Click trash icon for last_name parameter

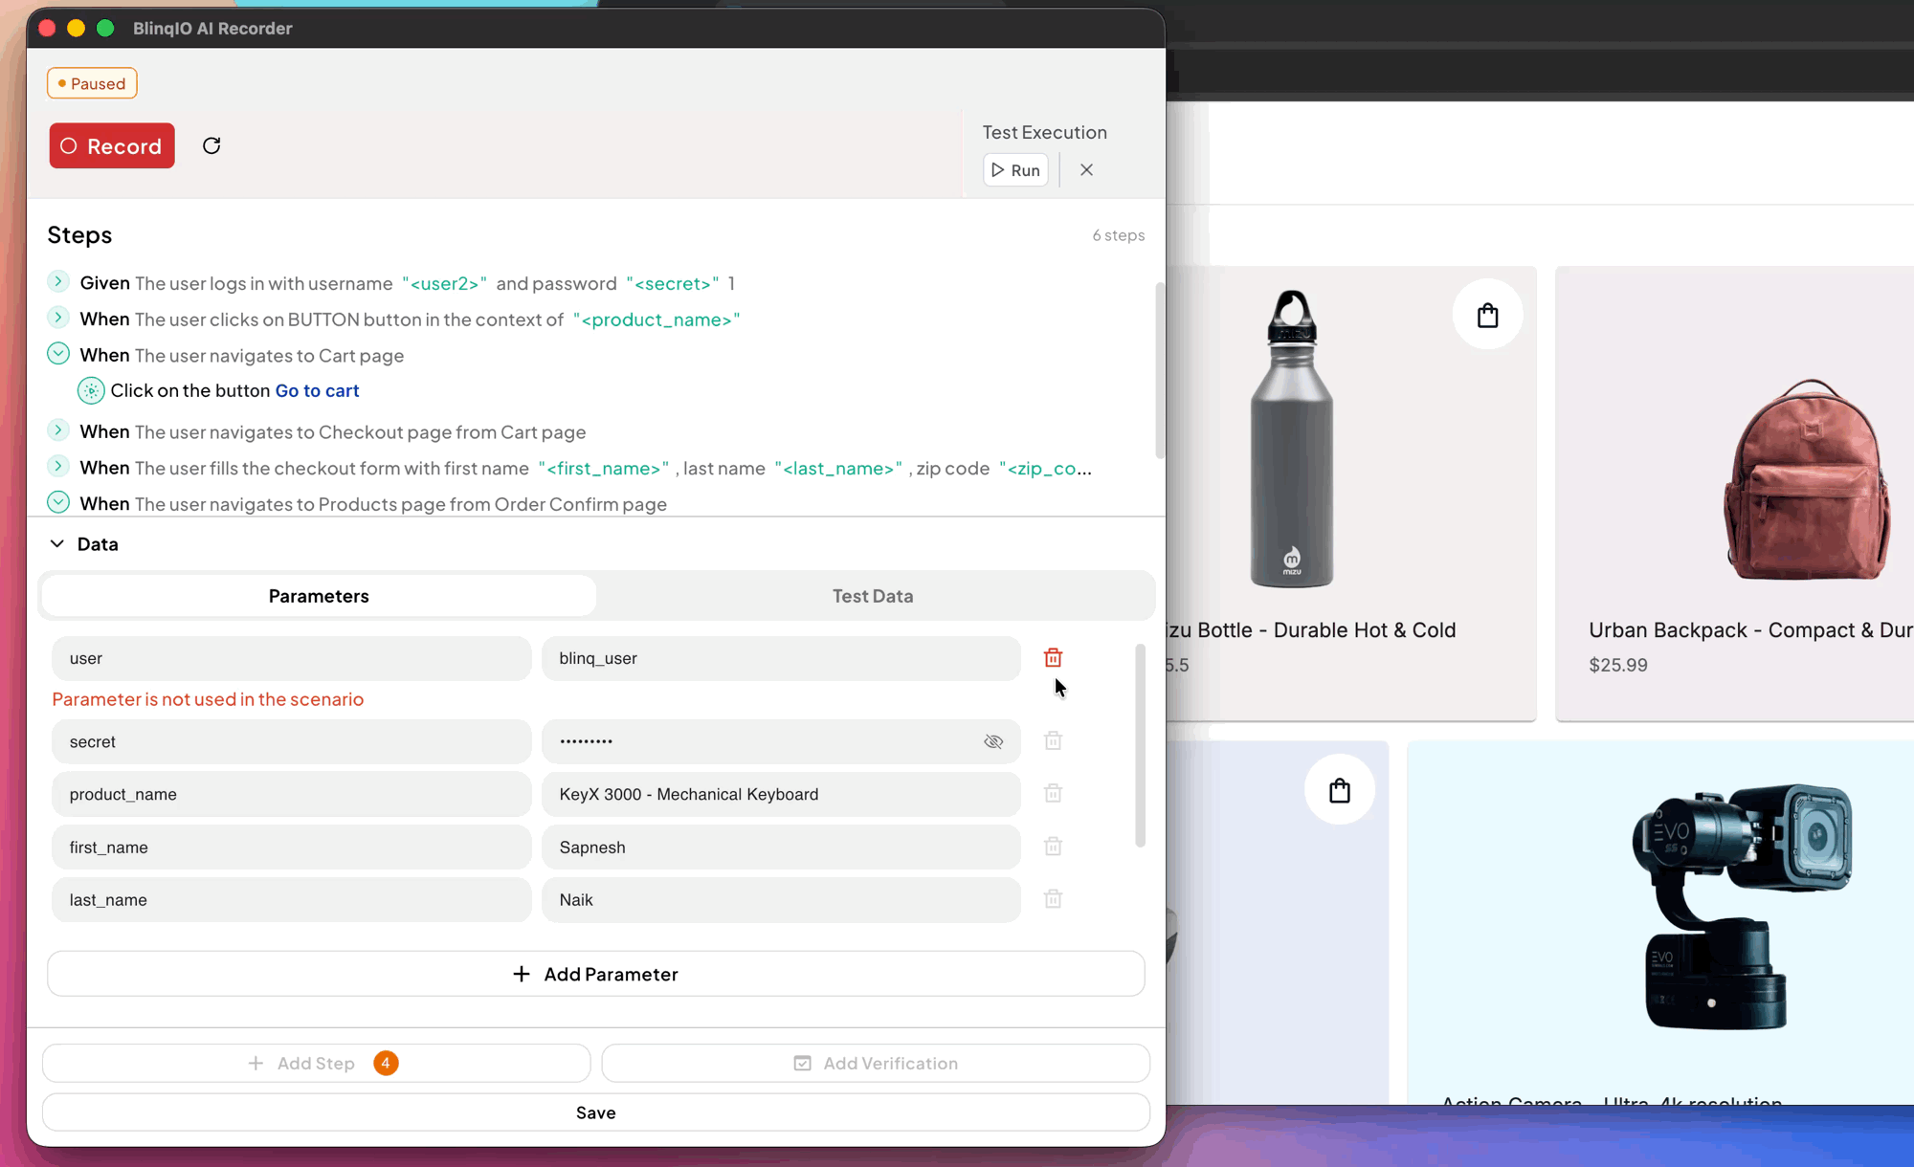(x=1053, y=899)
